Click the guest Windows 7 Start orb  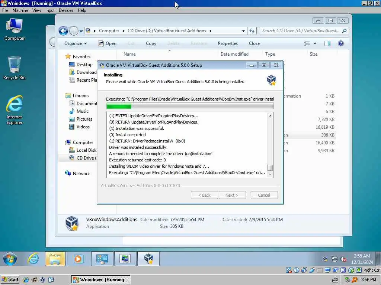10,259
